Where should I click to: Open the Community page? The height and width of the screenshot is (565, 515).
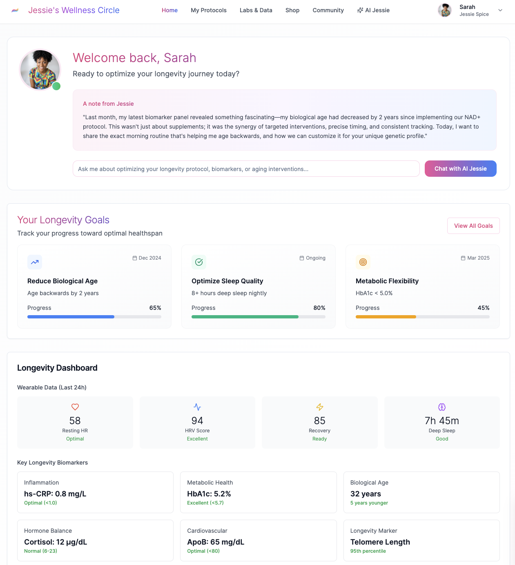(x=328, y=10)
